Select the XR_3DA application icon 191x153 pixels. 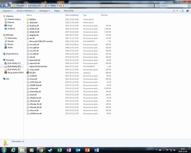[x=28, y=73]
